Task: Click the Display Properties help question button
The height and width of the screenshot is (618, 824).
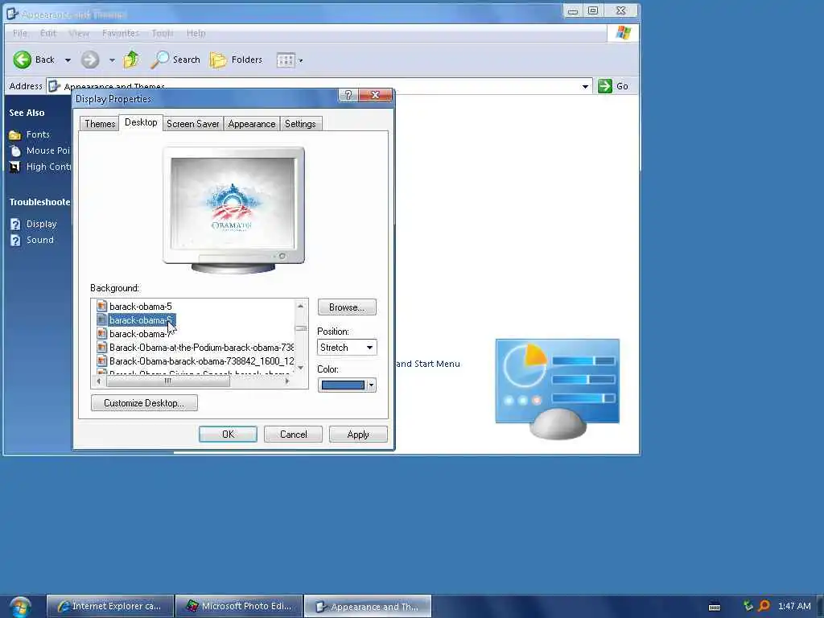Action: click(348, 95)
